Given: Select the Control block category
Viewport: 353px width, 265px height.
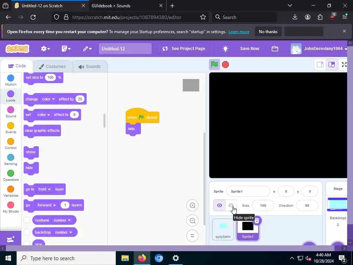Looking at the screenshot, I should click(11, 144).
